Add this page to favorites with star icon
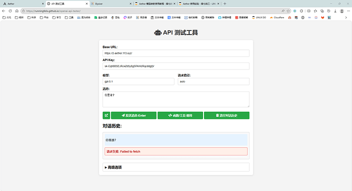 tap(288, 11)
